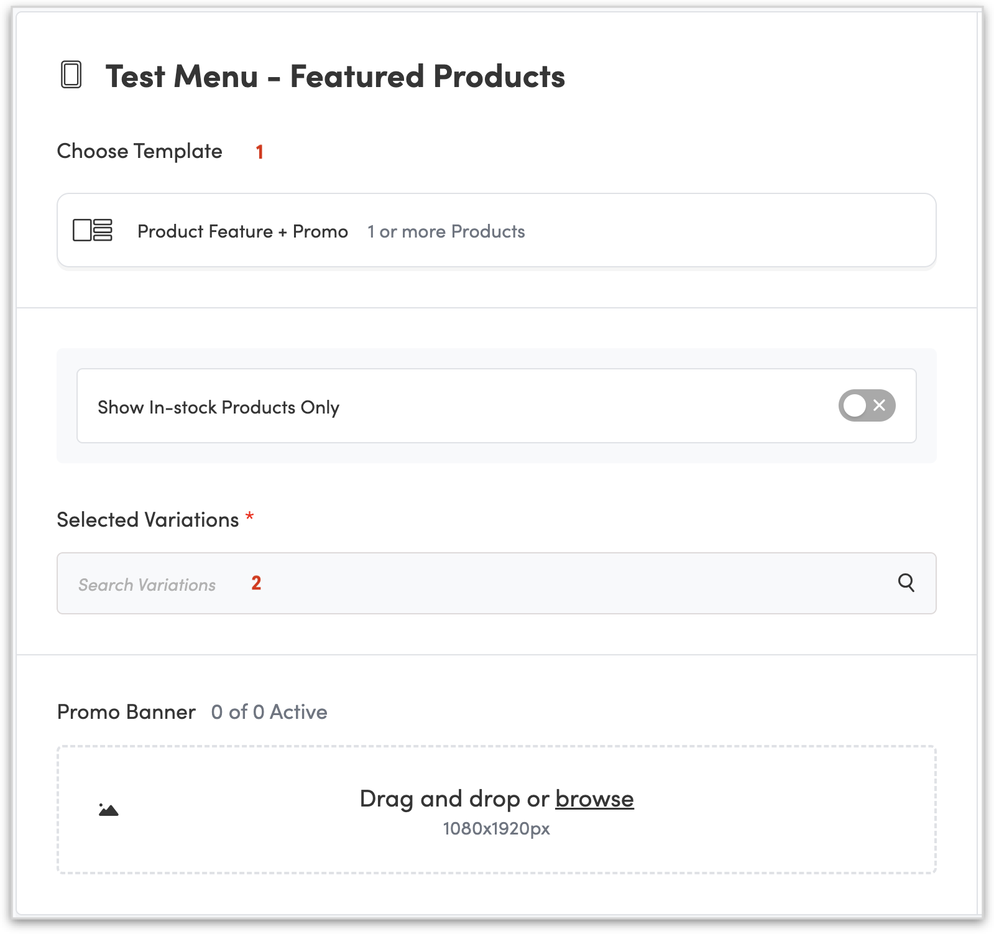The image size is (994, 934).
Task: Toggle Show In-stock Products Only switch
Action: point(867,405)
